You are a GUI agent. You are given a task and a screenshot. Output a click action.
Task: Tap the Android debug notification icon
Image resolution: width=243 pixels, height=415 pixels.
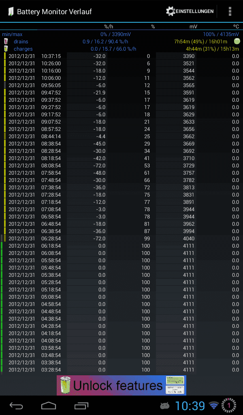[165, 405]
